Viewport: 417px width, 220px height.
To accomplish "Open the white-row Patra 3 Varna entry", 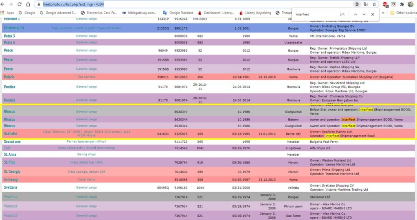I will [9, 36].
